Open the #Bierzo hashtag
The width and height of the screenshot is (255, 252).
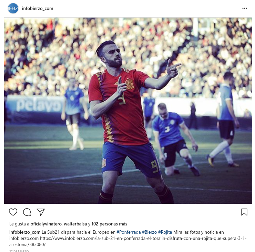(150, 232)
